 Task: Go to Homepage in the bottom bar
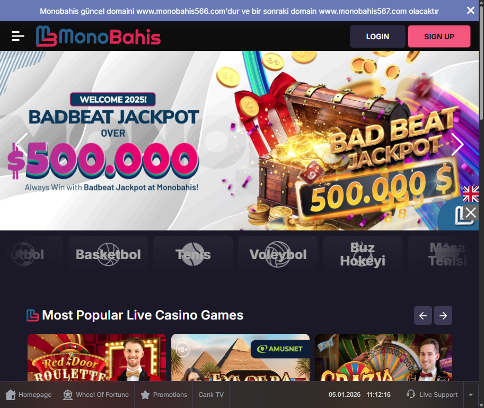[x=29, y=395]
